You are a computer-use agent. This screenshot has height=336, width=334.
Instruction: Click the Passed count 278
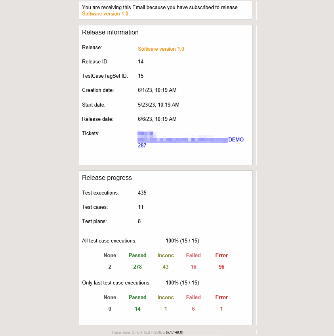coord(137,267)
